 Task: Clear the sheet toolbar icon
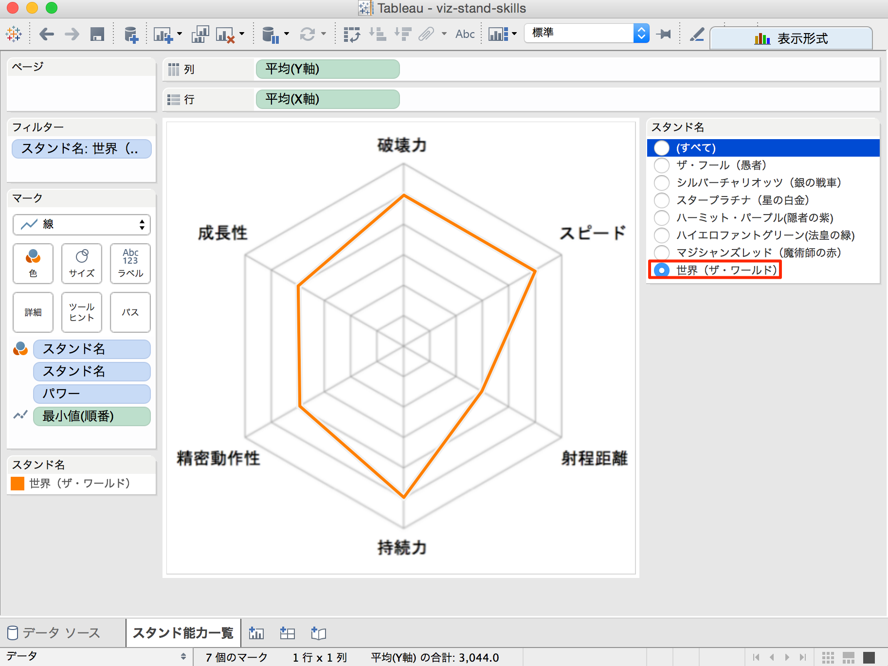(225, 35)
